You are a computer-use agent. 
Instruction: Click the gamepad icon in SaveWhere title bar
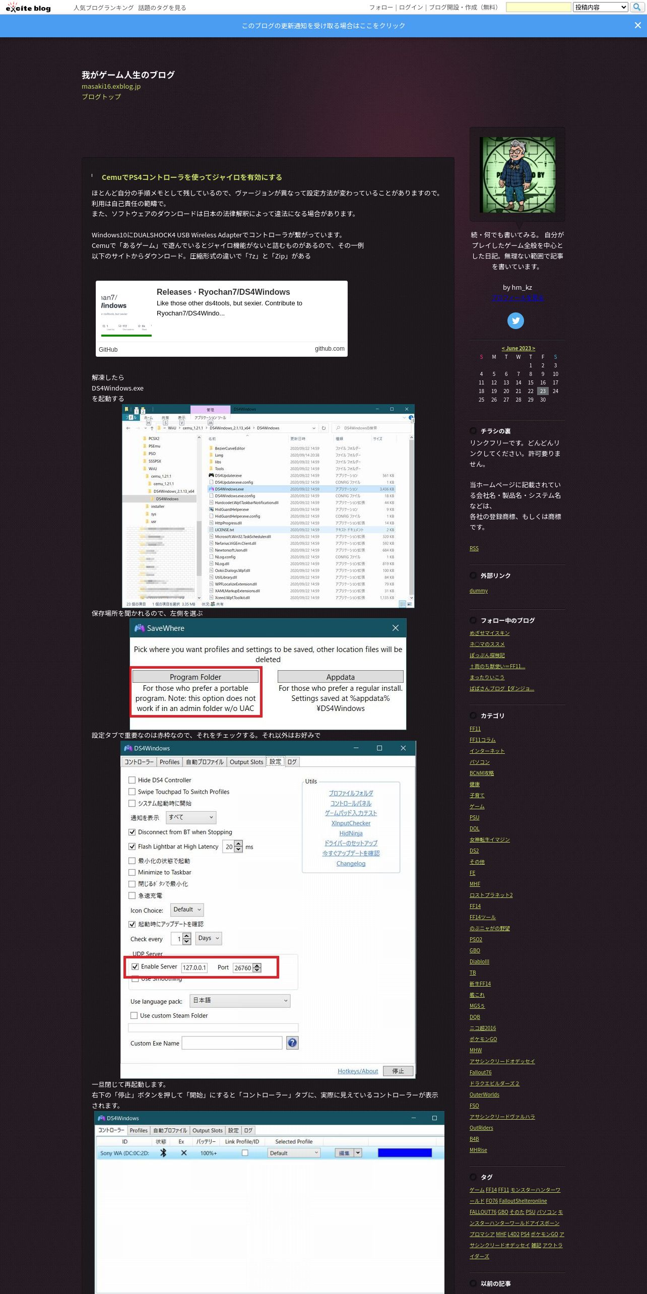139,628
